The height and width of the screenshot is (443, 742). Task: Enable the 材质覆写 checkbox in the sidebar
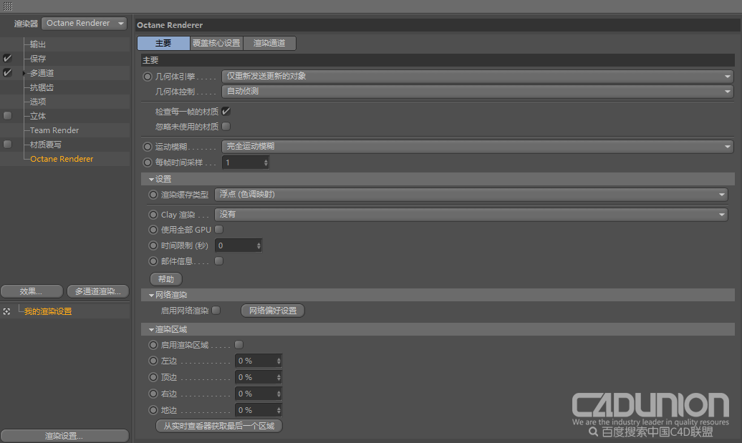pyautogui.click(x=8, y=144)
